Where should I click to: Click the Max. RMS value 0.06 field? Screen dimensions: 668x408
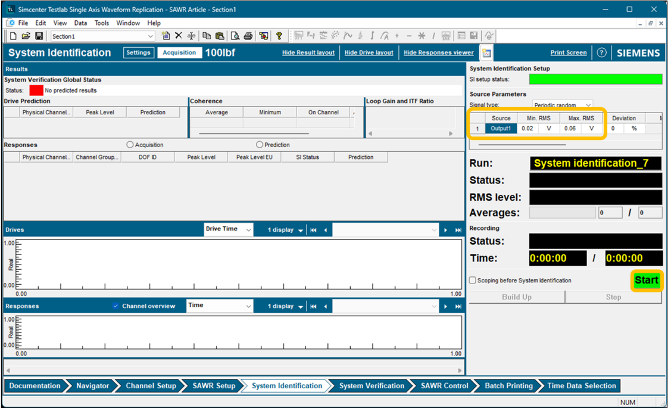(570, 129)
